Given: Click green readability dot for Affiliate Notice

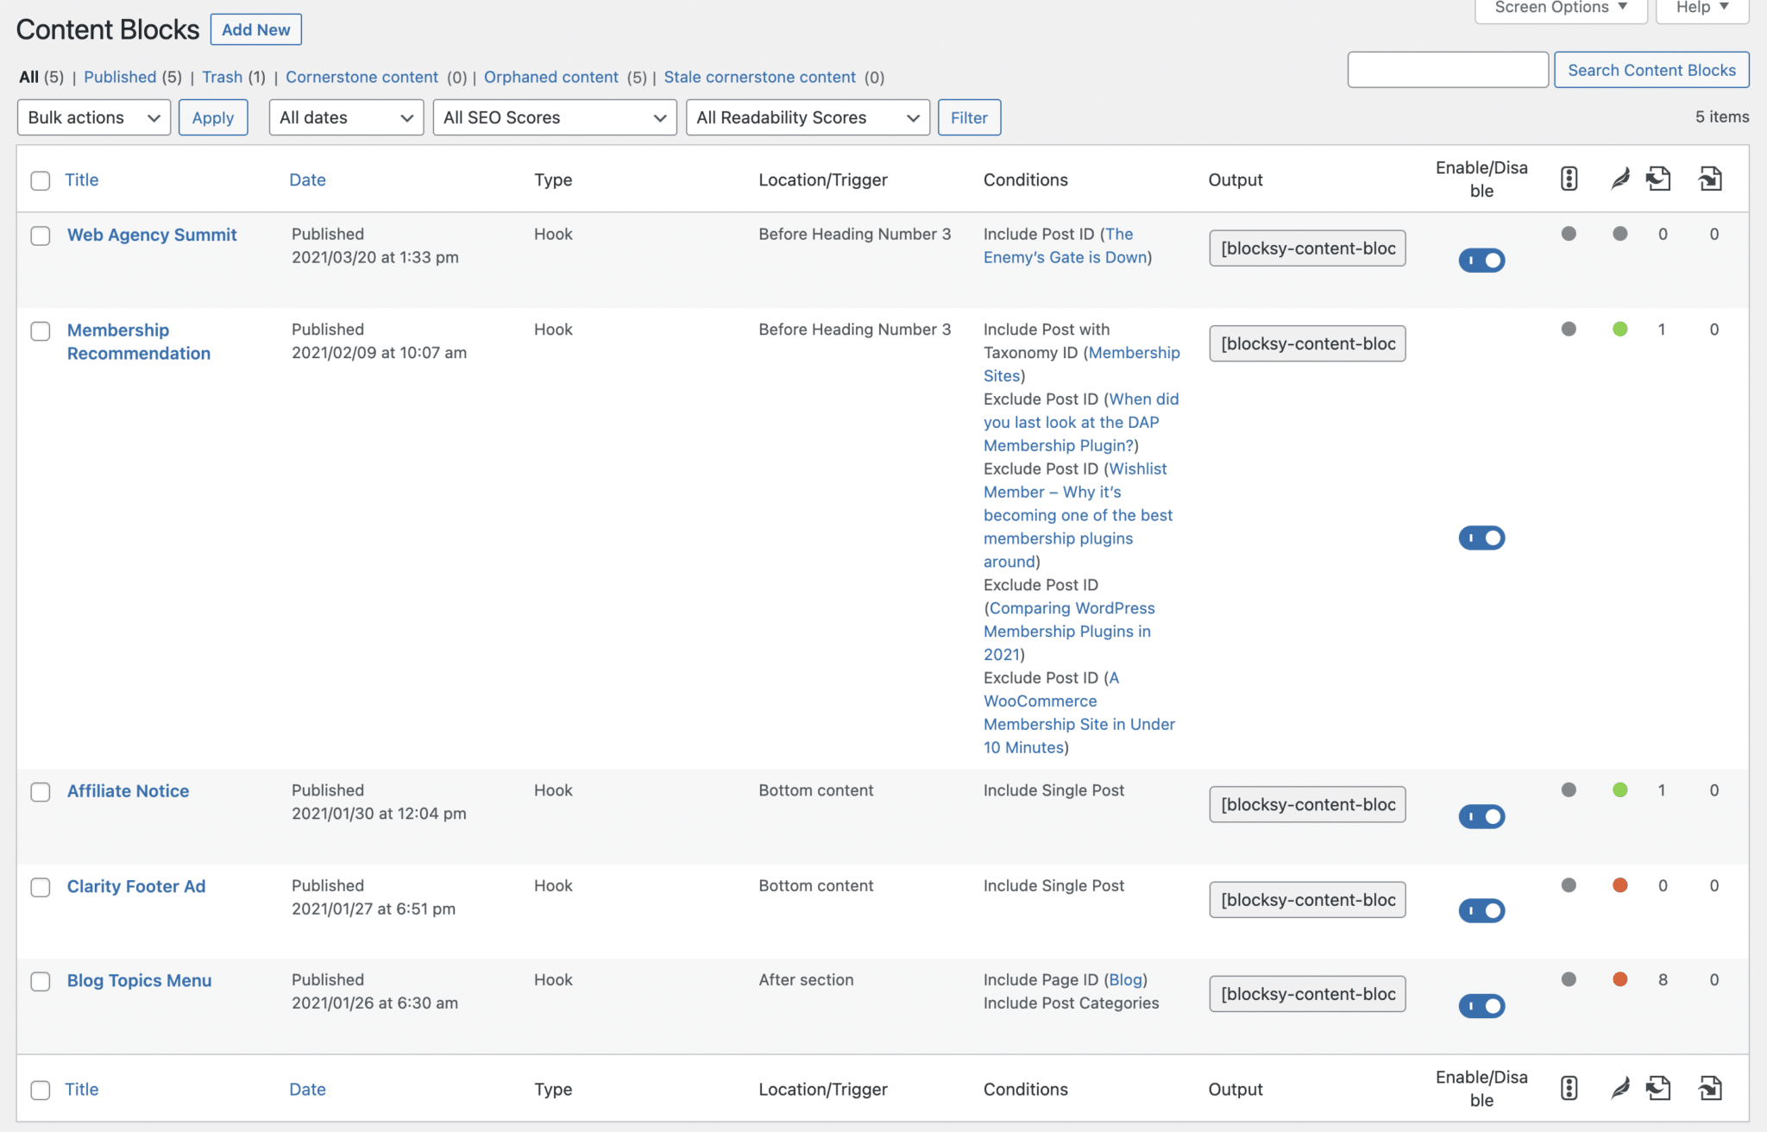Looking at the screenshot, I should 1619,789.
